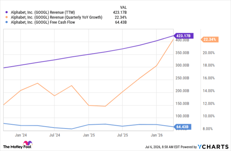Image resolution: width=231 pixels, height=151 pixels.
Task: Click the 64.43B value in the legend
Action: point(121,22)
